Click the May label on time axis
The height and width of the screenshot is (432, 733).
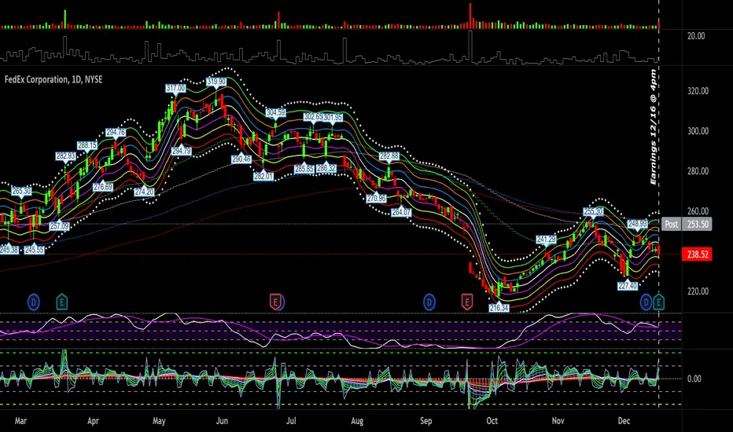159,421
